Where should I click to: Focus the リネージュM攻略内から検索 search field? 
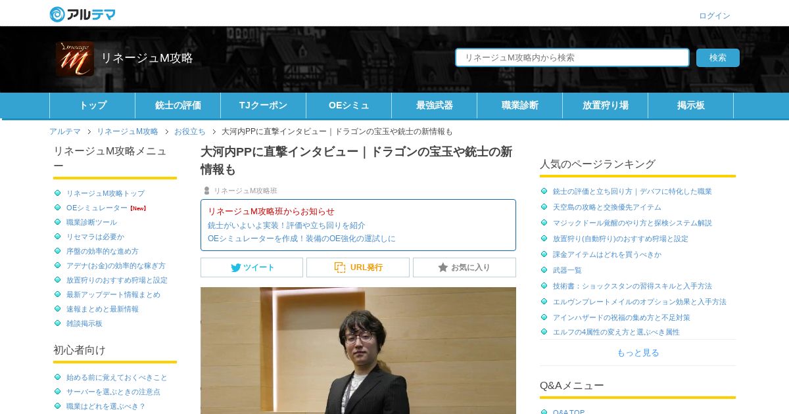(x=572, y=58)
